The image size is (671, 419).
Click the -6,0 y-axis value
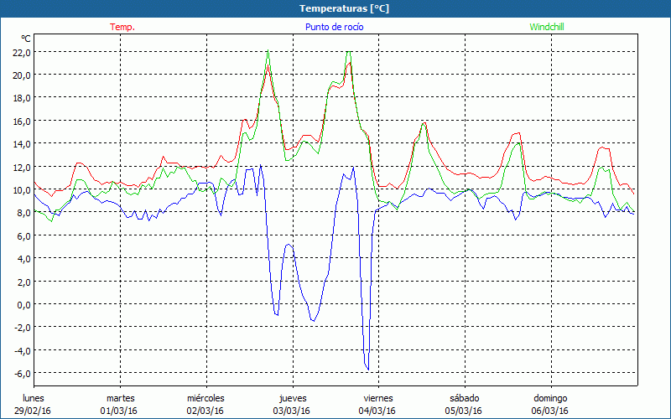(21, 373)
